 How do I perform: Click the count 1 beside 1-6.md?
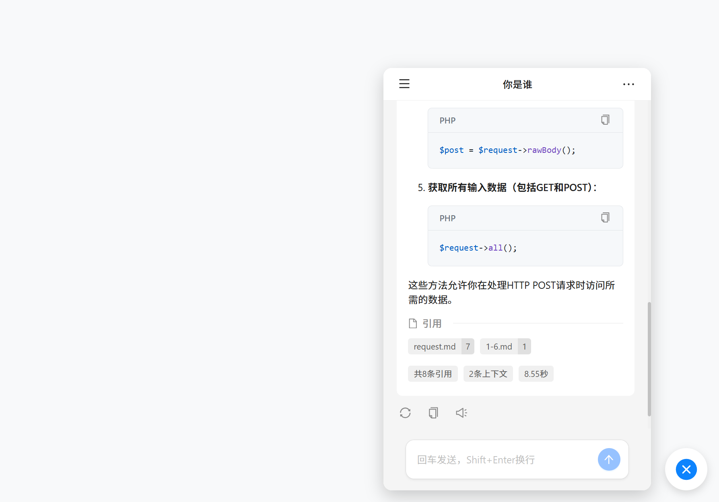pos(524,346)
